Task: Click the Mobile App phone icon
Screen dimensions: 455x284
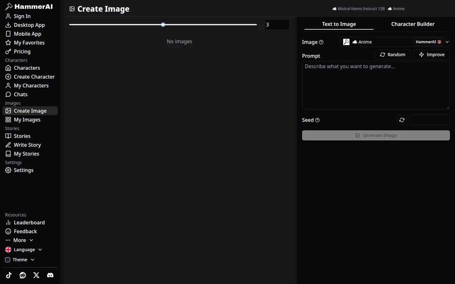Action: click(8, 34)
